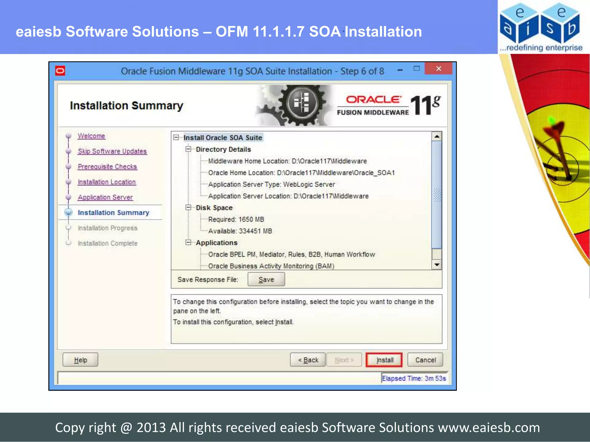Click the bottom status progress bar field
Viewport: 590px width, 442px height.
219,378
